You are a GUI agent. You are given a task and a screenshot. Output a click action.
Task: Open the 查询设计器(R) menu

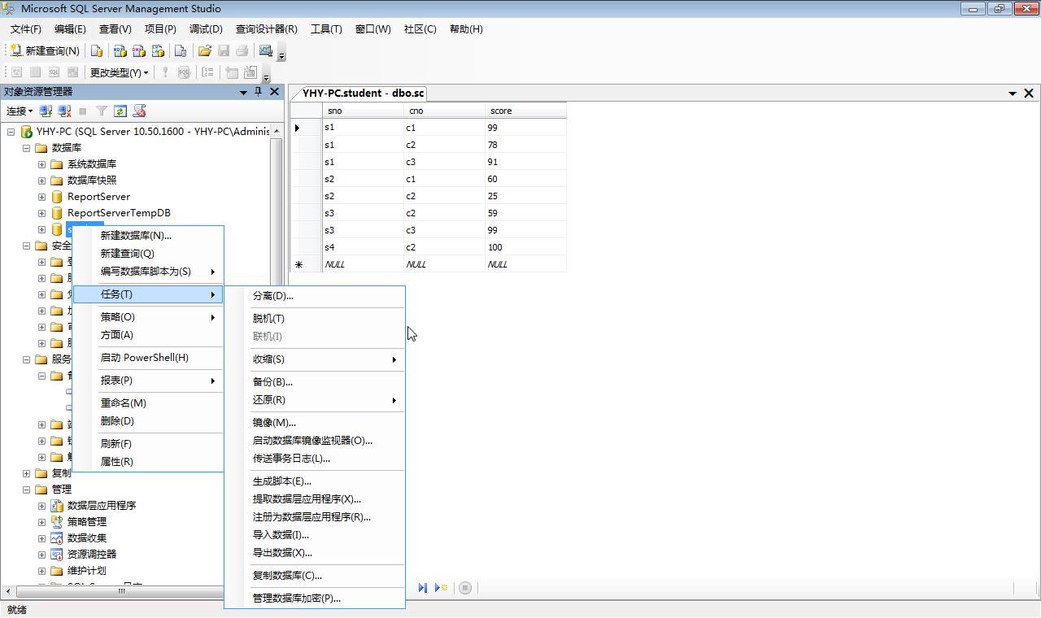pos(267,29)
